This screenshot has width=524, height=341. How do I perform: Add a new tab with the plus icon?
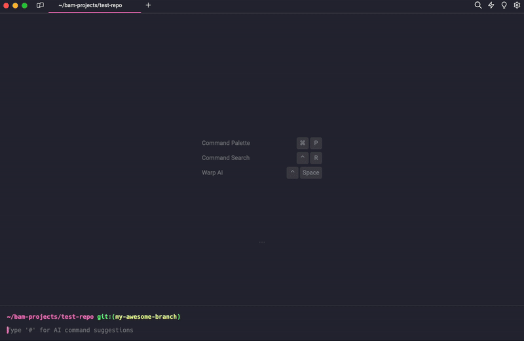click(x=149, y=5)
